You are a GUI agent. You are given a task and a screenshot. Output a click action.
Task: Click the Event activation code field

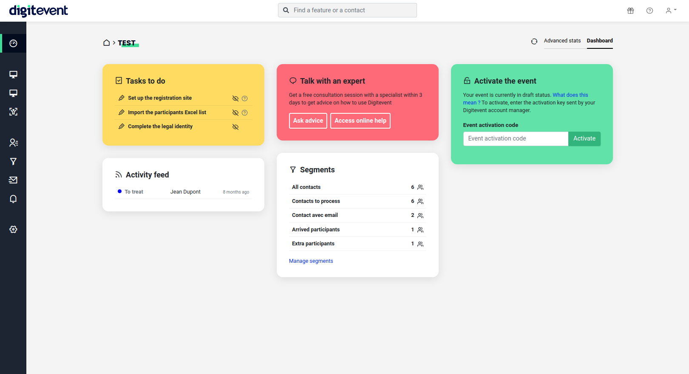tap(516, 139)
